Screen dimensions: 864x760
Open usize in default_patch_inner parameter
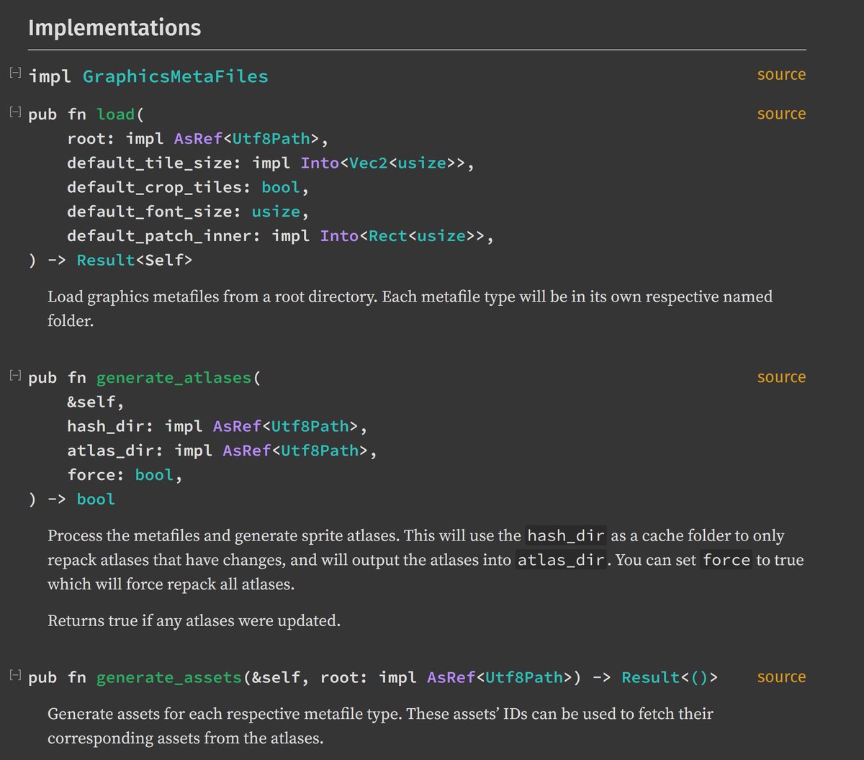point(441,236)
